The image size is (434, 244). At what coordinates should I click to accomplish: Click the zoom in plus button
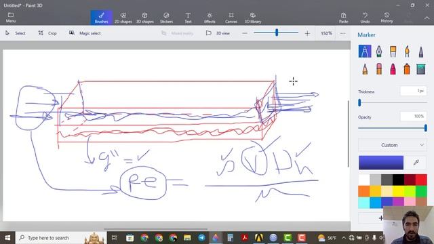click(307, 33)
